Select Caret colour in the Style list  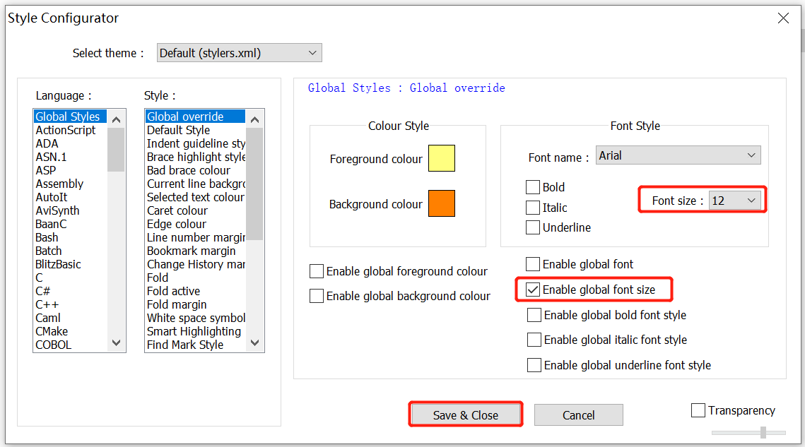(x=177, y=210)
